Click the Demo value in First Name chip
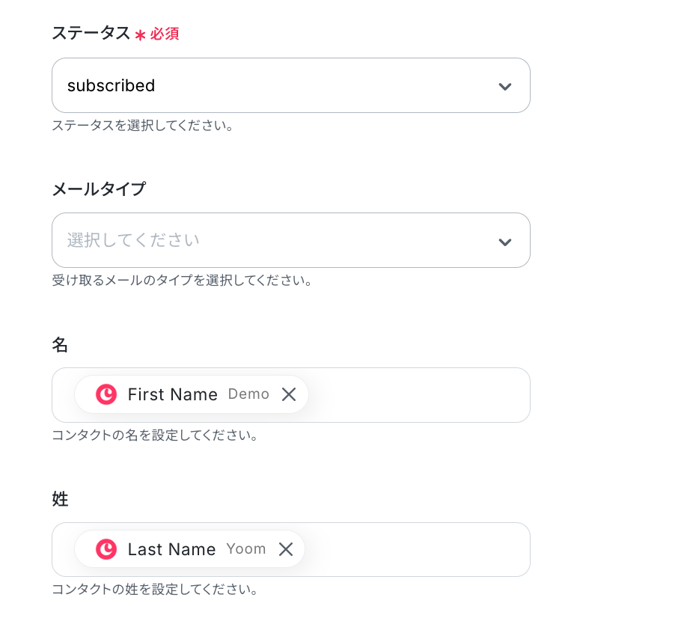 [x=248, y=394]
